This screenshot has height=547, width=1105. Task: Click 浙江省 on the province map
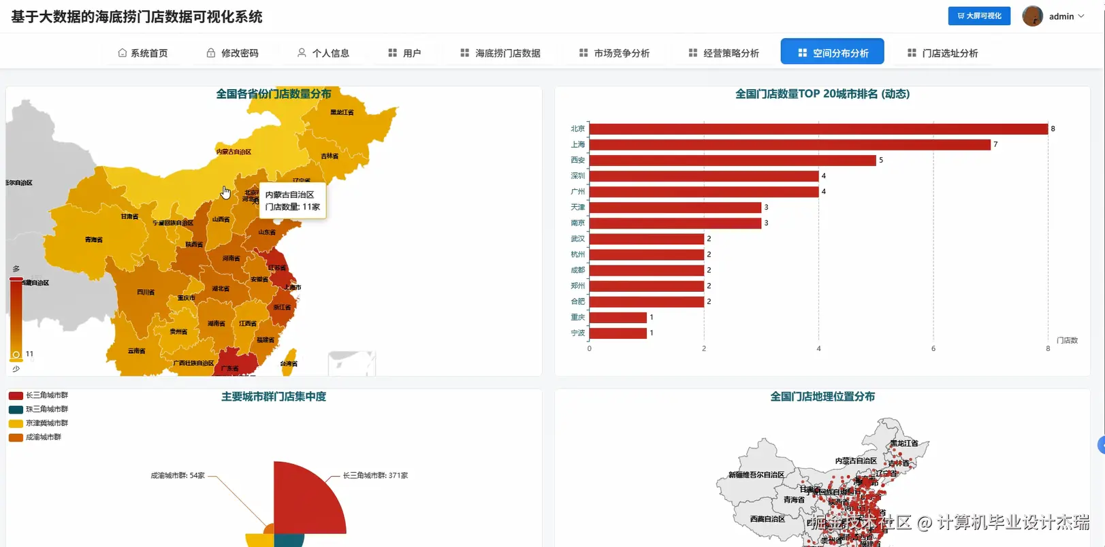click(x=282, y=308)
